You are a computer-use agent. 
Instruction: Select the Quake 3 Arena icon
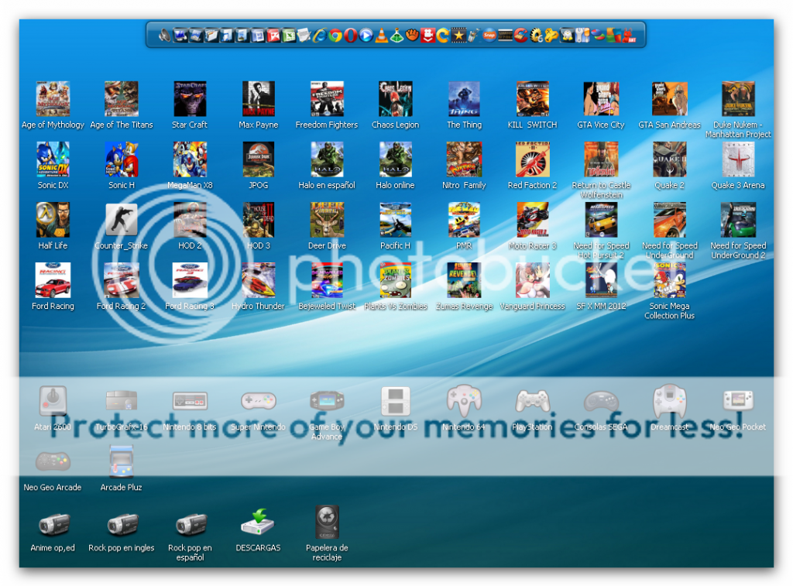[738, 159]
